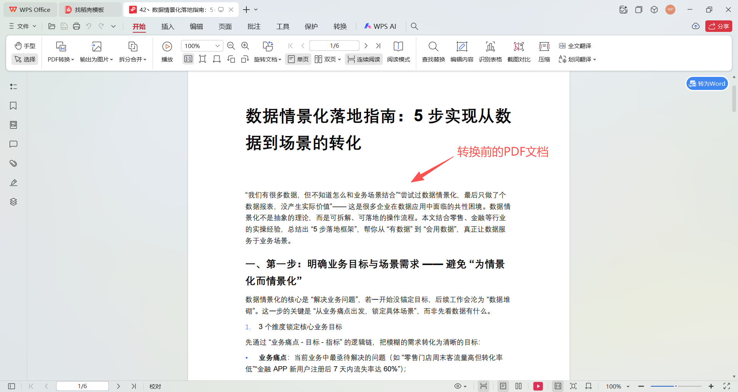Screen dimensions: 738x392
Task: Select the 找稻壳模板 browser tab
Action: pyautogui.click(x=89, y=9)
